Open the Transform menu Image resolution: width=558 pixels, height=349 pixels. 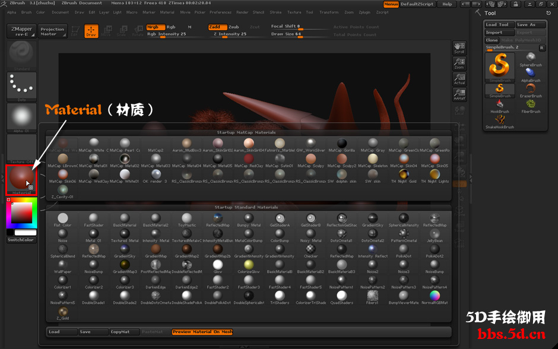tap(329, 12)
